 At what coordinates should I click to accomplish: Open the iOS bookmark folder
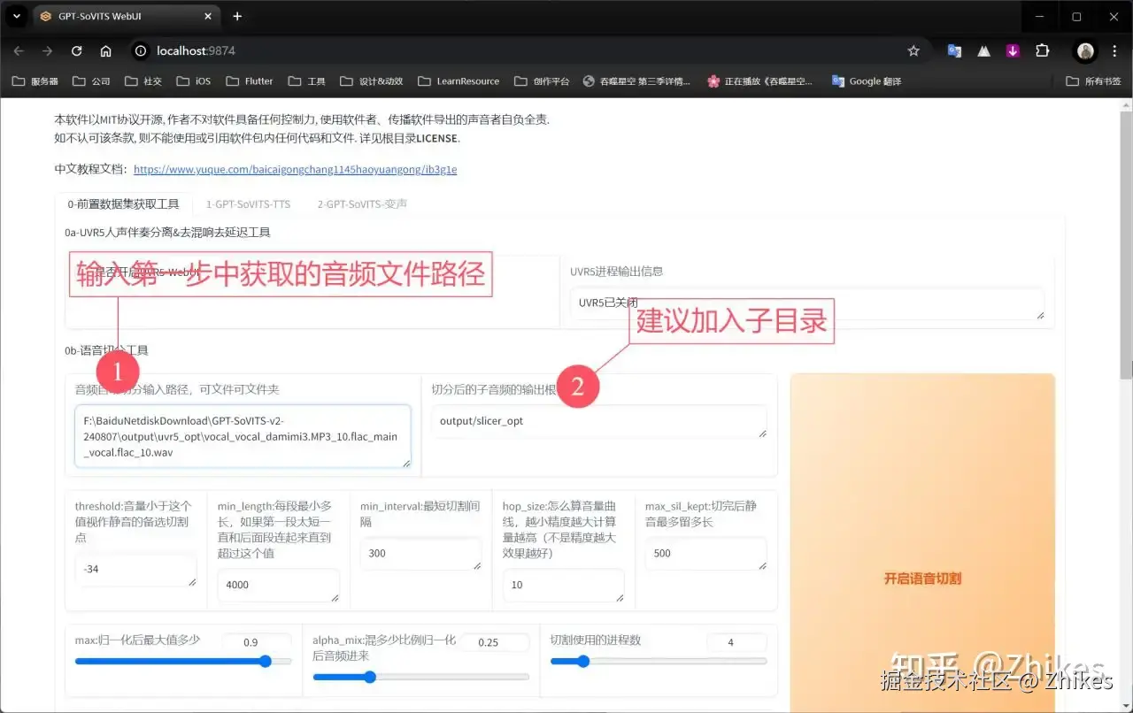[x=194, y=81]
